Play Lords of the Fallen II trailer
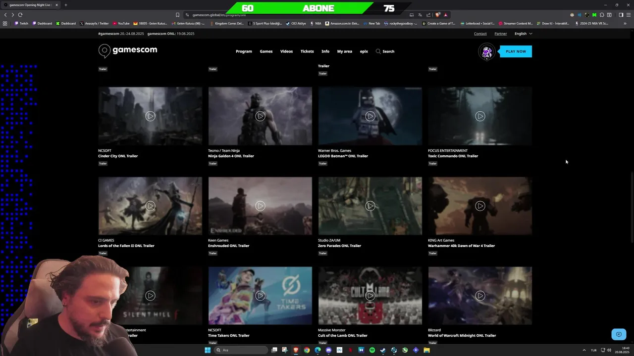Image resolution: width=634 pixels, height=356 pixels. [150, 206]
